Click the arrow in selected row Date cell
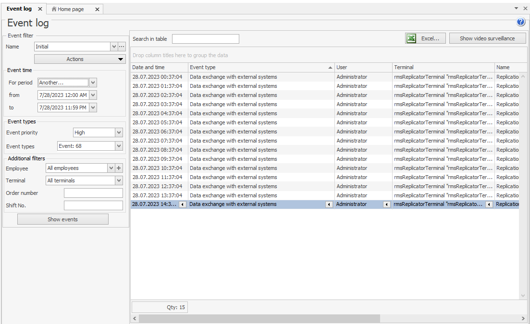This screenshot has width=530, height=324. 183,204
